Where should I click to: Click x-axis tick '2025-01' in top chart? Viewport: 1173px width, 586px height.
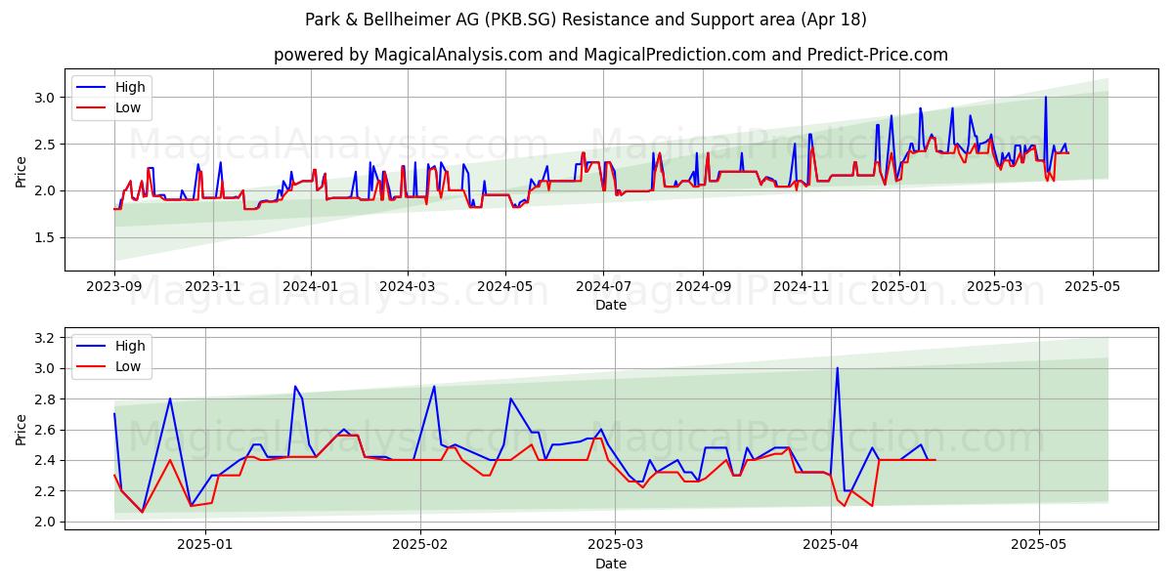[898, 286]
